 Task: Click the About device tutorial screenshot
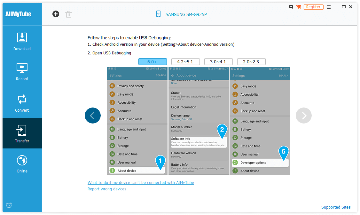pos(199,121)
